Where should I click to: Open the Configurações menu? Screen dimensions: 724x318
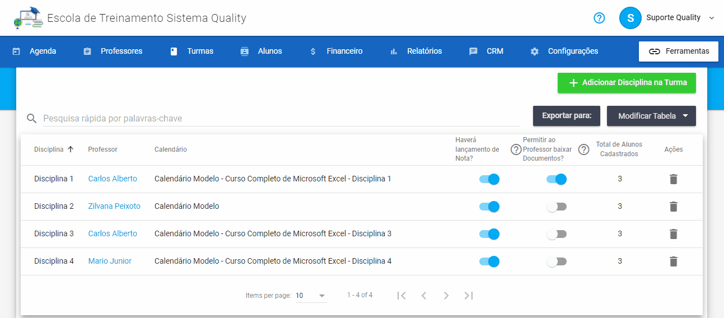pyautogui.click(x=564, y=51)
